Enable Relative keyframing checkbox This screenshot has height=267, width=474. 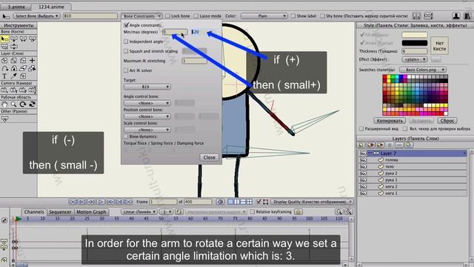tap(253, 212)
